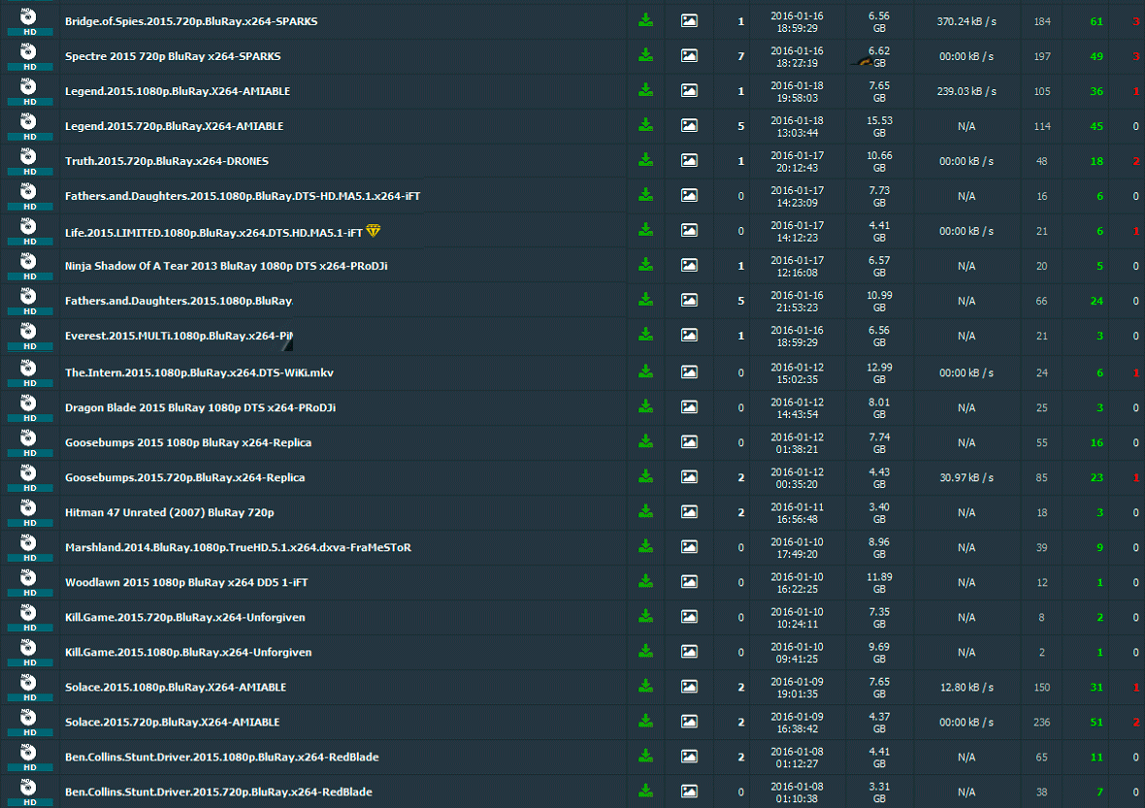Download Marshland.2014 FraMeSToR torrent
The width and height of the screenshot is (1145, 808).
(645, 547)
